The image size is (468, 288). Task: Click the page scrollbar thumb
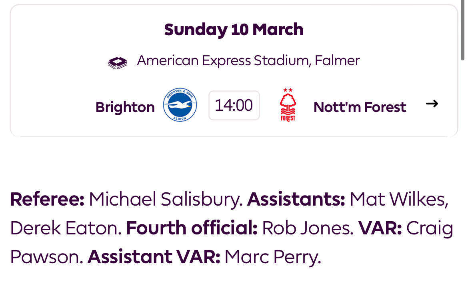click(x=463, y=30)
